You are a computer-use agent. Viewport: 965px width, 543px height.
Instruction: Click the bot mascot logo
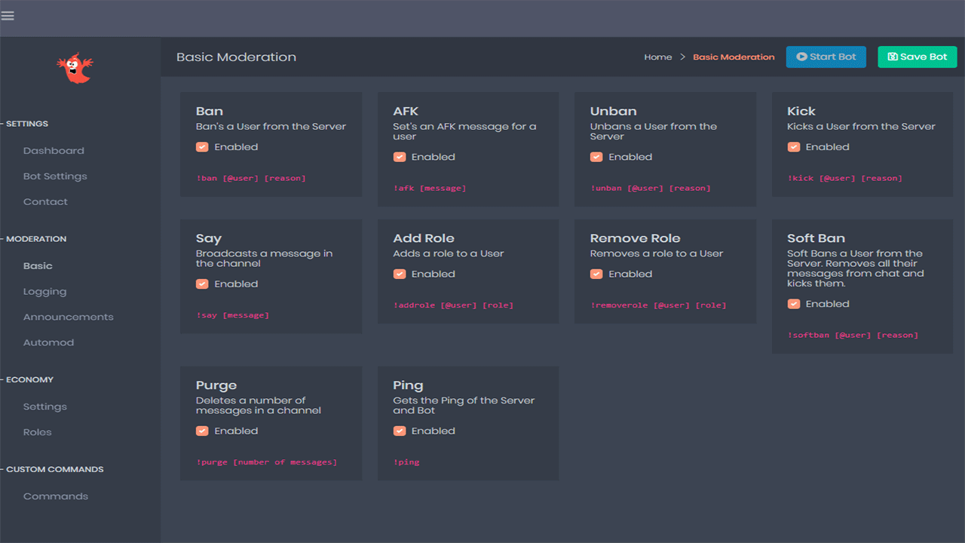(x=74, y=68)
